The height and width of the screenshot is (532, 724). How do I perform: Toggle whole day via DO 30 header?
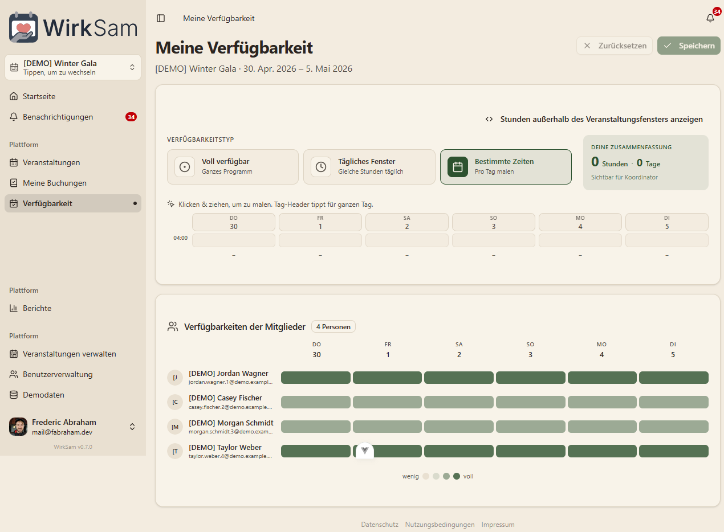pyautogui.click(x=234, y=222)
